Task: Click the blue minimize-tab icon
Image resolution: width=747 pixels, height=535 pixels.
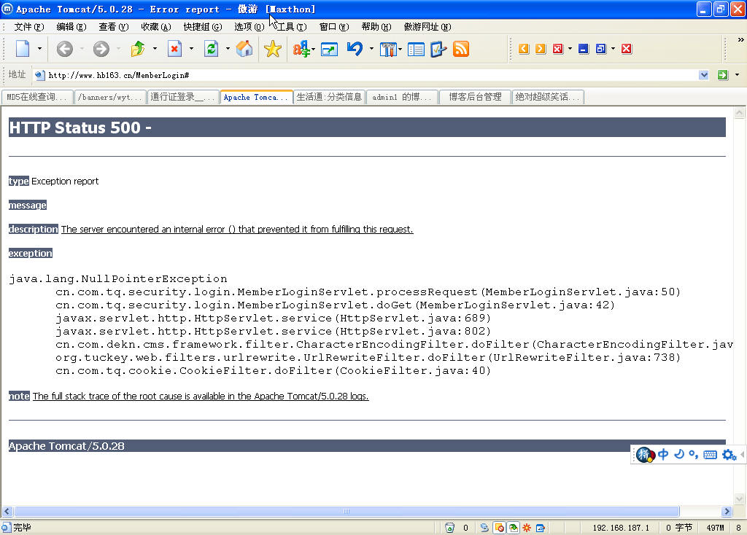Action: point(584,49)
